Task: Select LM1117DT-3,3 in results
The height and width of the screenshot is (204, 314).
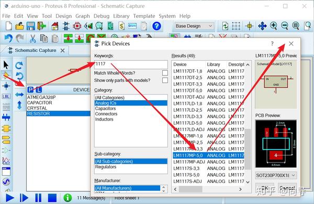Action: pyautogui.click(x=208, y=84)
